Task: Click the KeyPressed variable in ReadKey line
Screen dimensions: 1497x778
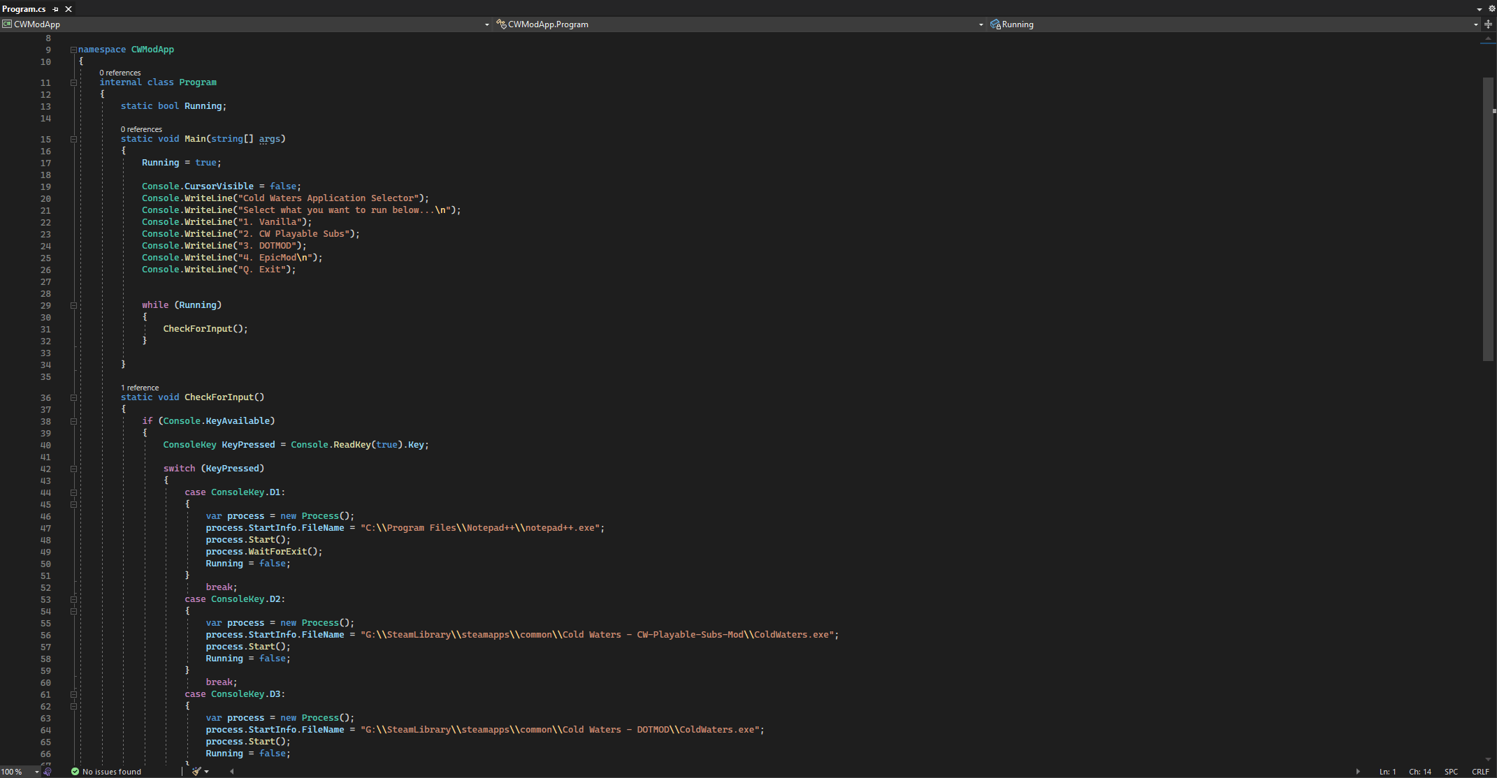Action: pos(248,445)
